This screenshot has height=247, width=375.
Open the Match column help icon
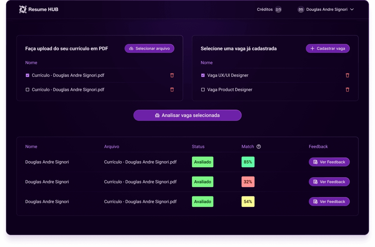point(258,147)
